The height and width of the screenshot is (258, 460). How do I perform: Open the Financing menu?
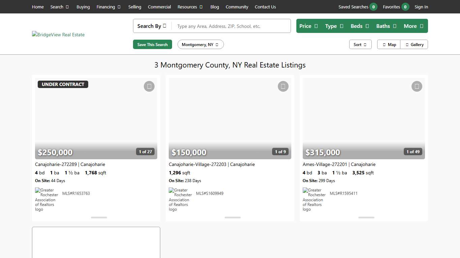tap(108, 7)
